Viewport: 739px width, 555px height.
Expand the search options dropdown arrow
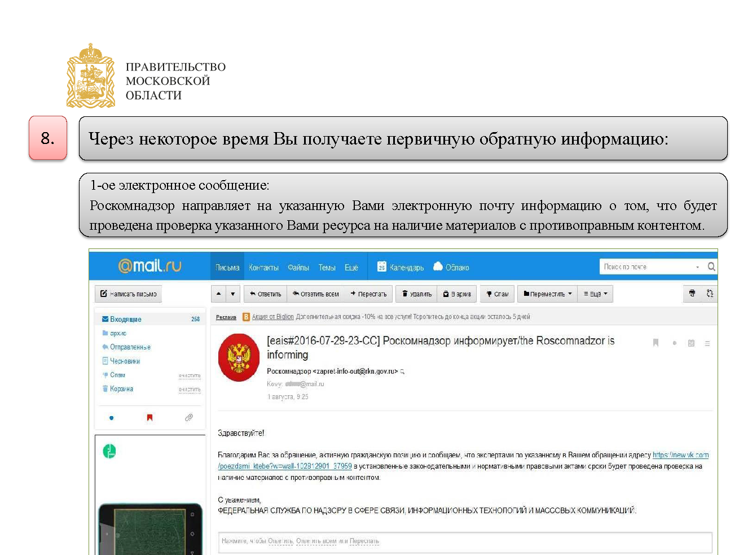click(x=698, y=267)
